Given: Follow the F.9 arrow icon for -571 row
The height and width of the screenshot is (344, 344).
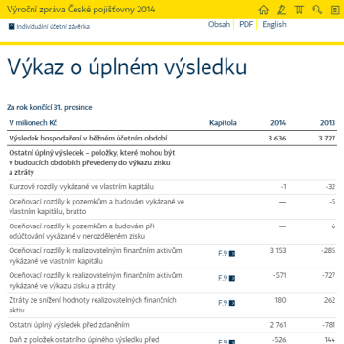Looking at the screenshot, I should coord(232,278).
